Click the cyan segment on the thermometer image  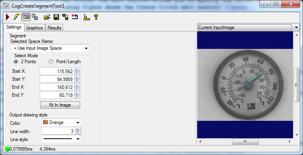pos(252,79)
